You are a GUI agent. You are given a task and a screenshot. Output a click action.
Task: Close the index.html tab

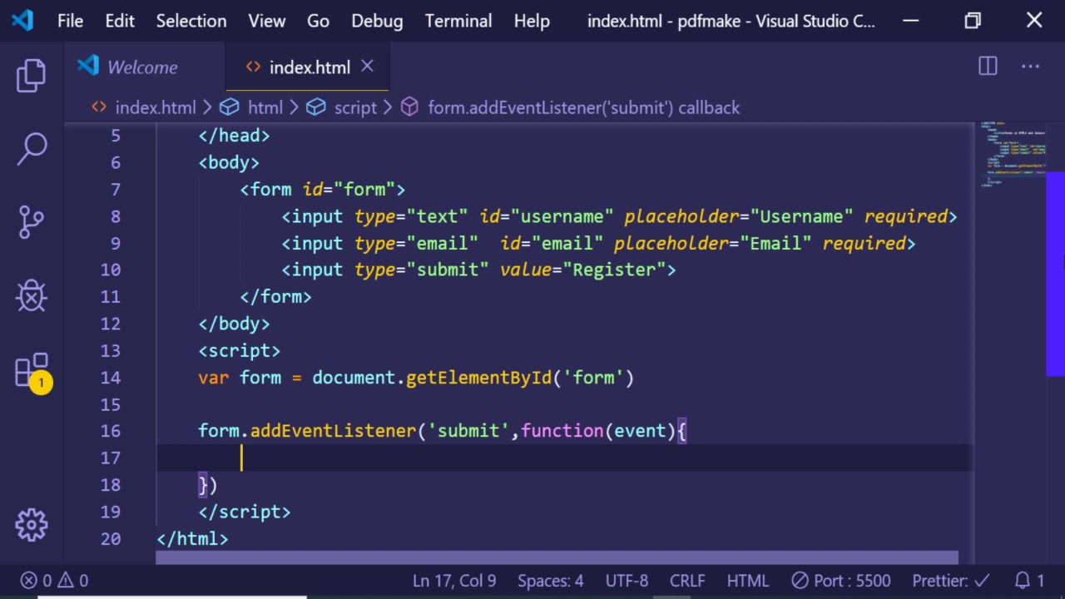pyautogui.click(x=367, y=67)
